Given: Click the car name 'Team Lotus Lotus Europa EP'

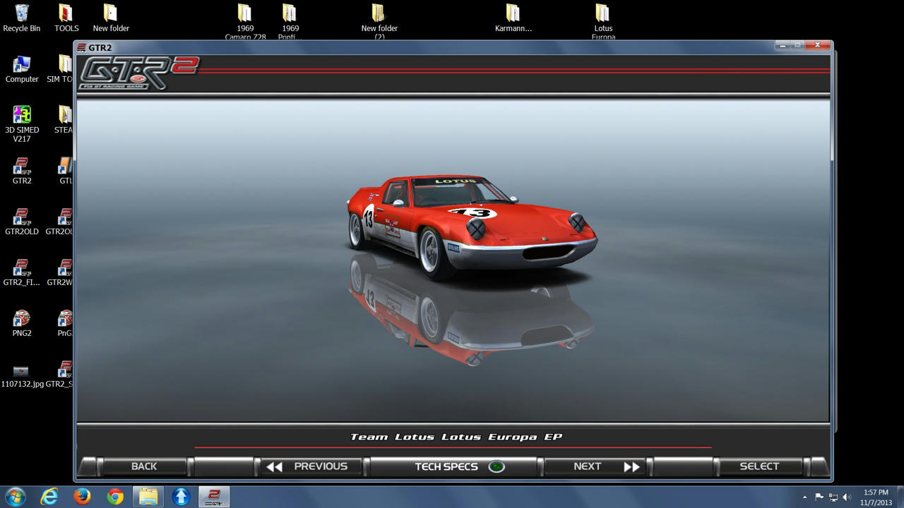Looking at the screenshot, I should click(x=456, y=437).
